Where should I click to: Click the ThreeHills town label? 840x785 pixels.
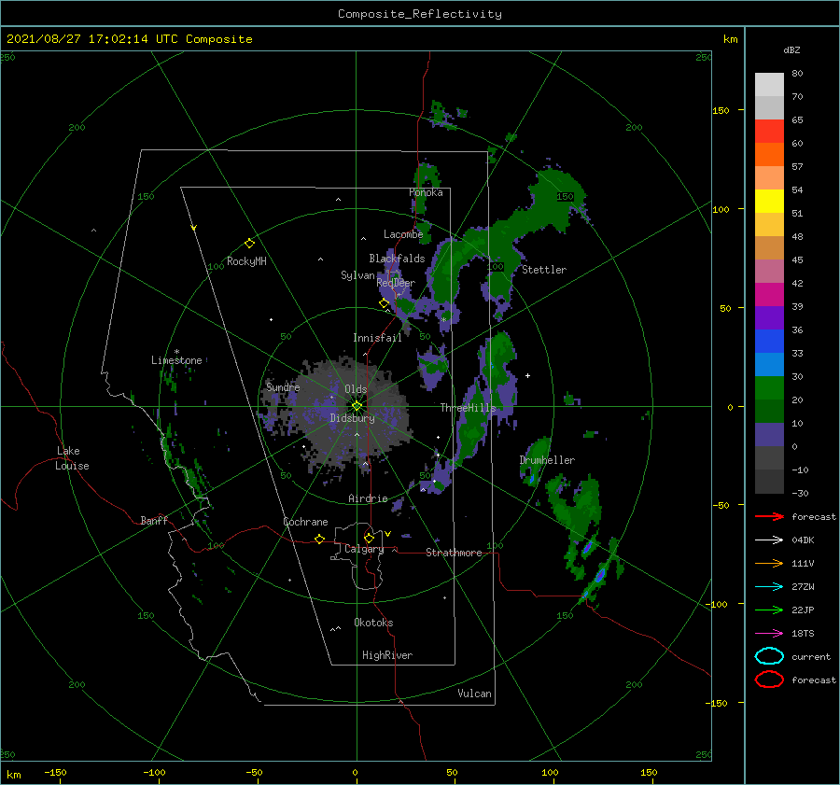[469, 408]
